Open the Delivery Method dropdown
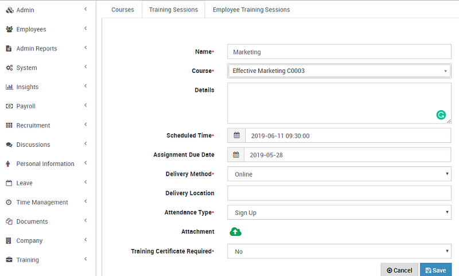Viewport: 459px width, 276px height. (x=339, y=174)
